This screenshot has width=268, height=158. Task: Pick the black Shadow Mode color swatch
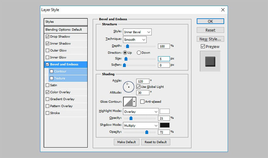(x=164, y=125)
